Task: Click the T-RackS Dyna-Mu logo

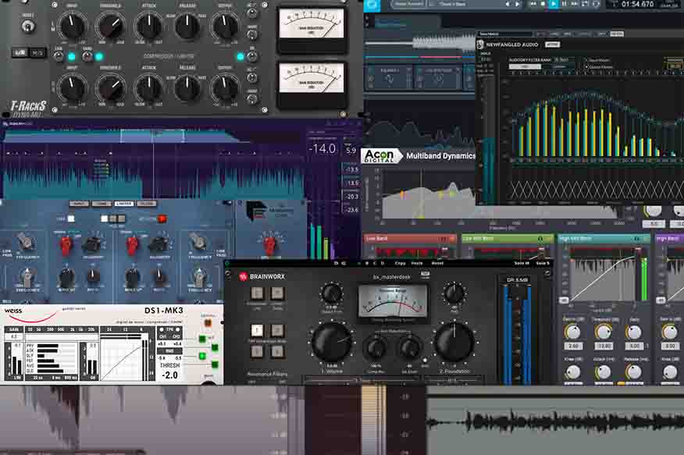Action: (28, 108)
